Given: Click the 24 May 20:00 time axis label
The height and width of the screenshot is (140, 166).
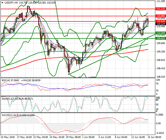Looking at the screenshot, I should click(x=57, y=137).
